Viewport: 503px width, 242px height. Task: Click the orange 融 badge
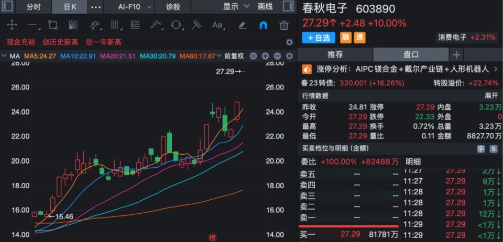point(346,38)
